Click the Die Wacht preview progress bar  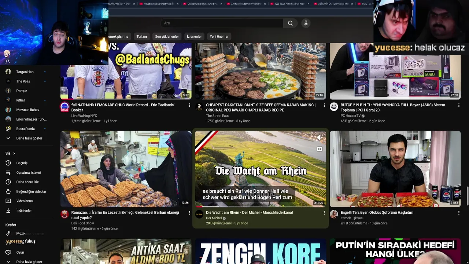[x=260, y=206]
